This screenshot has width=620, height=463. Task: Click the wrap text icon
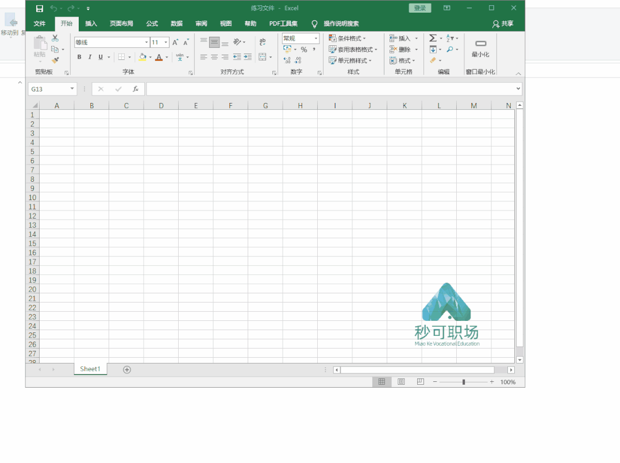tap(263, 41)
